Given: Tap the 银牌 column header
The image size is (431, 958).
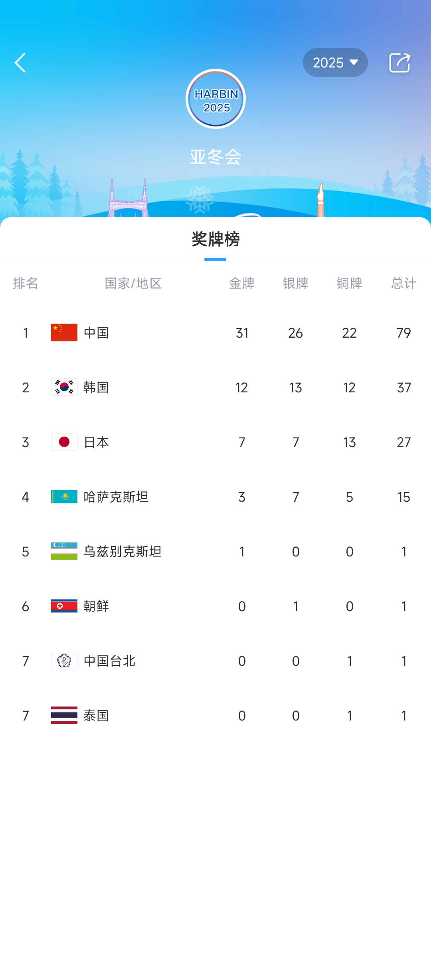Looking at the screenshot, I should 296,283.
